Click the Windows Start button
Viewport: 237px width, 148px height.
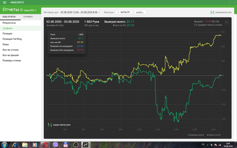point(4,145)
